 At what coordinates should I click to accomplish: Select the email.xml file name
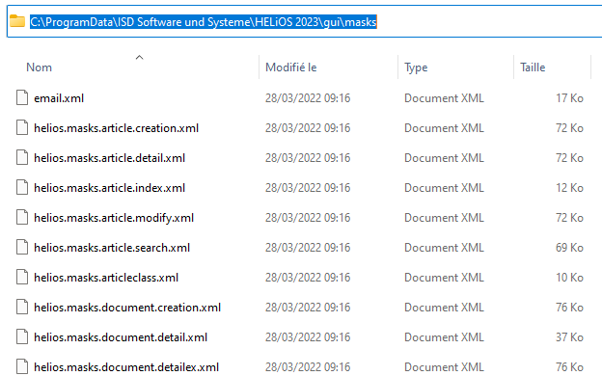pos(59,98)
